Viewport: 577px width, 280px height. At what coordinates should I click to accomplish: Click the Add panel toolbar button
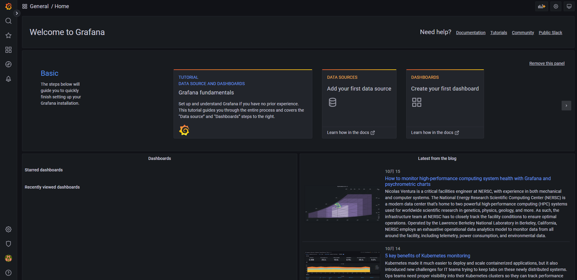coord(541,6)
